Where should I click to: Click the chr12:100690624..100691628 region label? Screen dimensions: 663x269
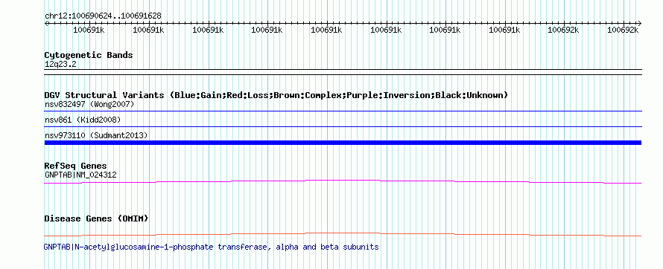coord(103,16)
